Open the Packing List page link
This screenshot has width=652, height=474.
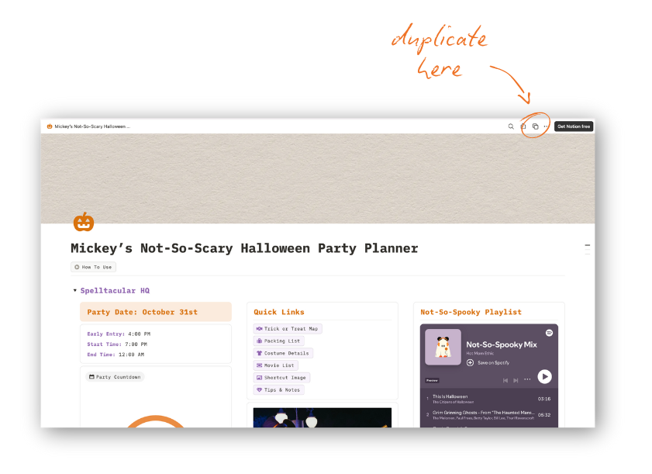coord(278,341)
